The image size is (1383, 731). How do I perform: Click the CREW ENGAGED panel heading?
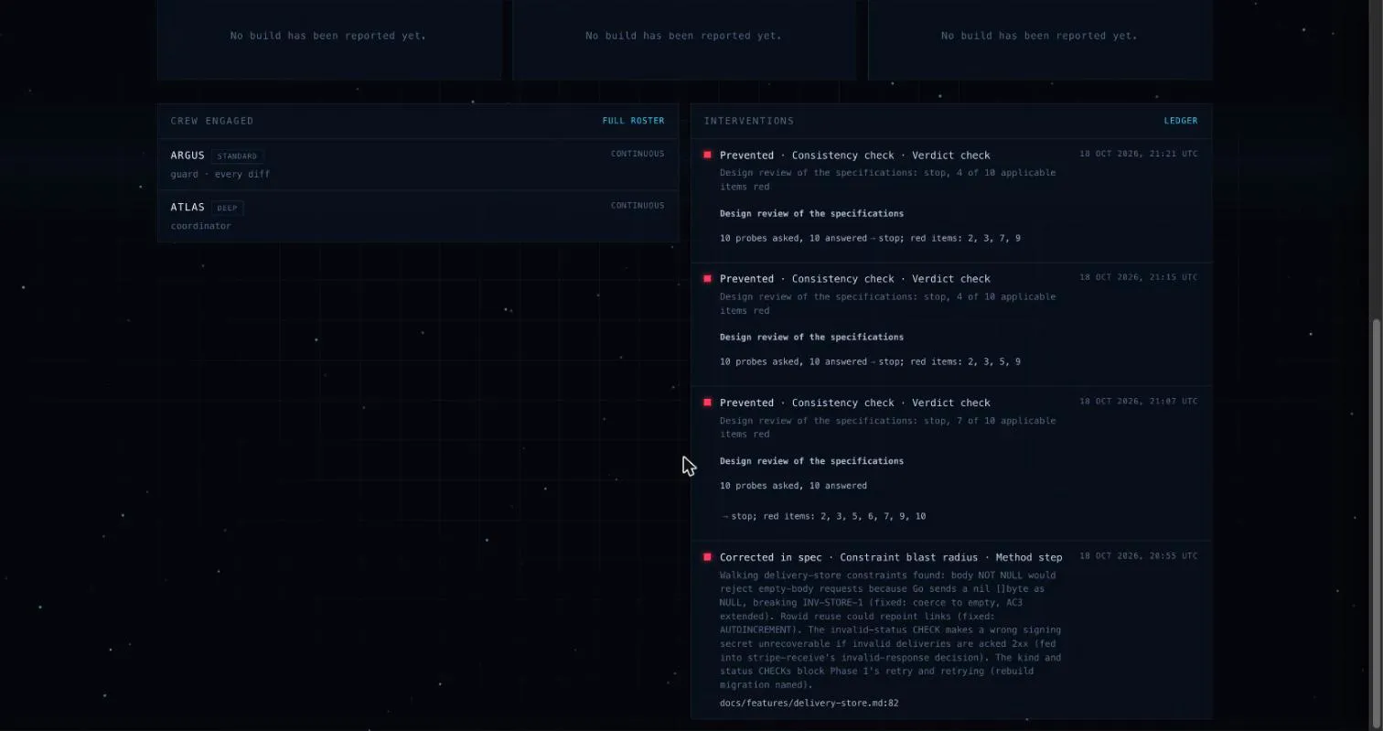pos(212,121)
